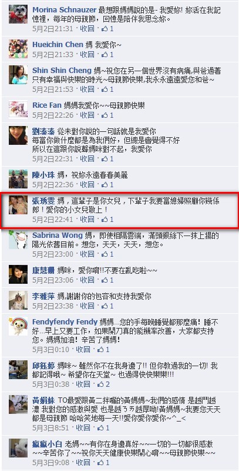Click the like thumb icon on Sabrina Wong's comment
239x471 pixels.
(105, 254)
